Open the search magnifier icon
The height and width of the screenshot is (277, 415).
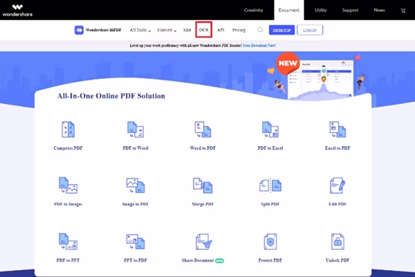click(260, 30)
